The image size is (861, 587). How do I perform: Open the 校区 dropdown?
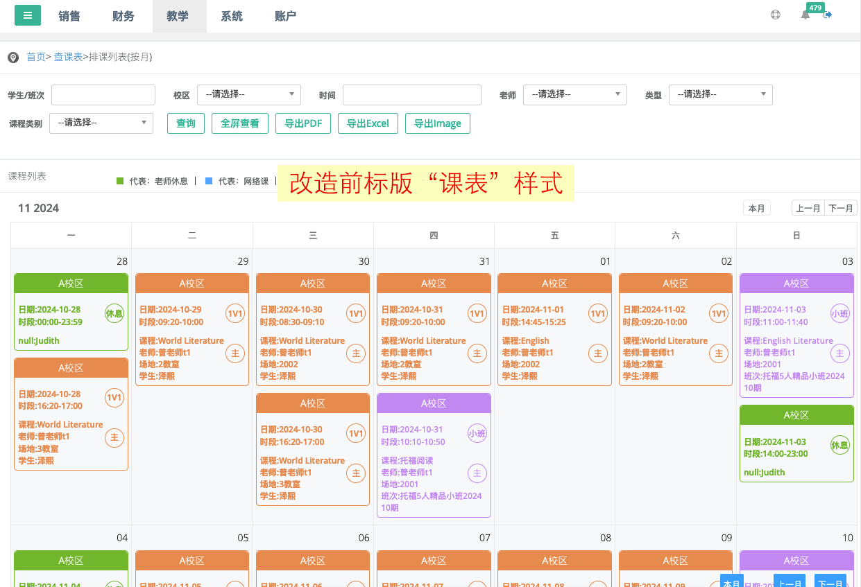click(249, 94)
